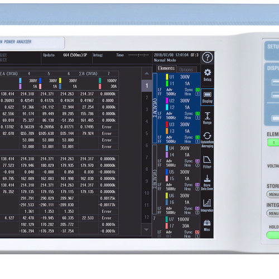Screen dimensions: 279x279
Task: Click the red U3 color marker
Action: click(167, 124)
